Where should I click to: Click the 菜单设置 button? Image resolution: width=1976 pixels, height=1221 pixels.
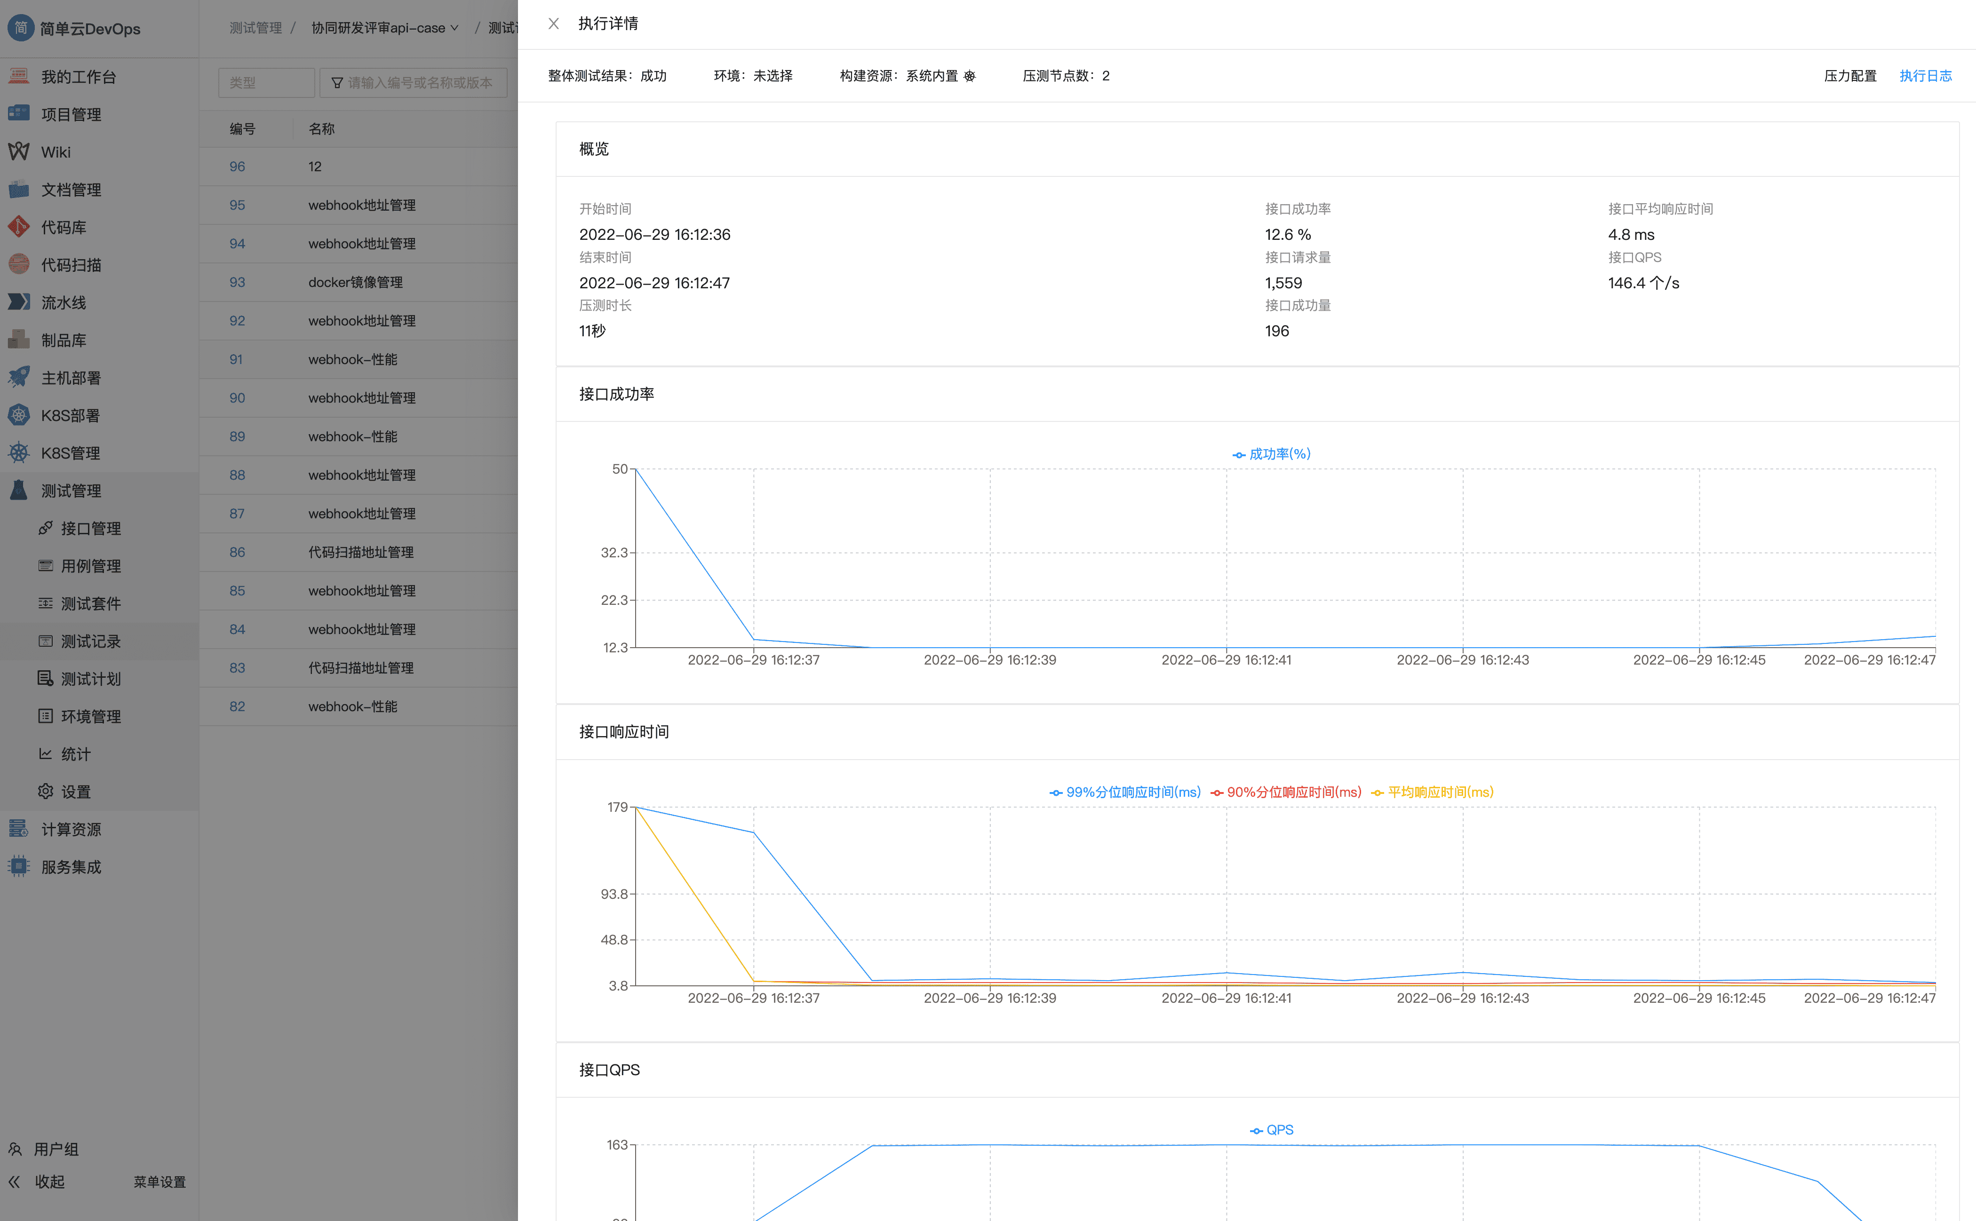(x=159, y=1181)
